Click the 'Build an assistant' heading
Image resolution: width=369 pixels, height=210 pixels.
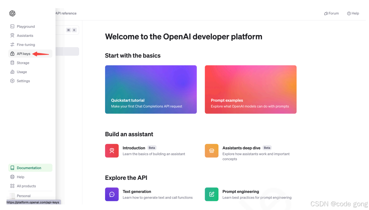(129, 134)
